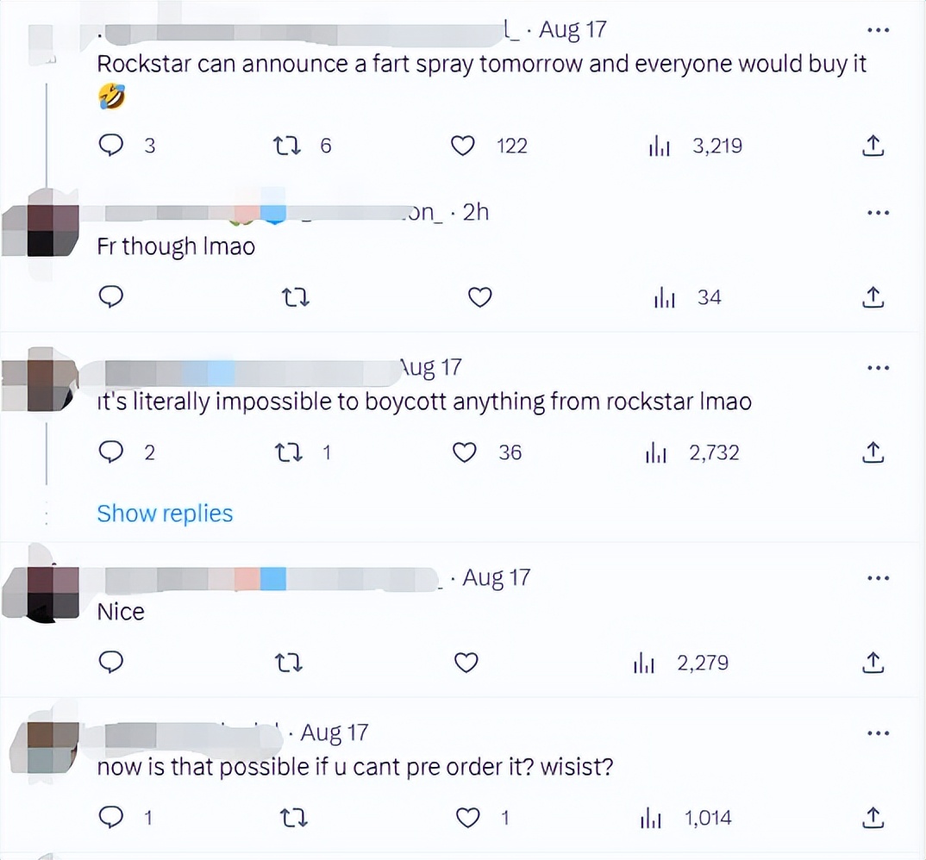Reply to "Fr though lmao" comment
Screen dimensions: 926x860
tap(111, 297)
